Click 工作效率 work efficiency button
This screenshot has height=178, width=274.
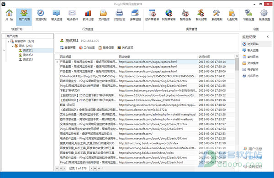tap(87, 47)
